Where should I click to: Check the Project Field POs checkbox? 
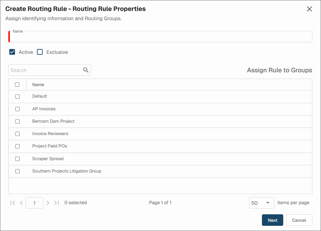pyautogui.click(x=17, y=146)
